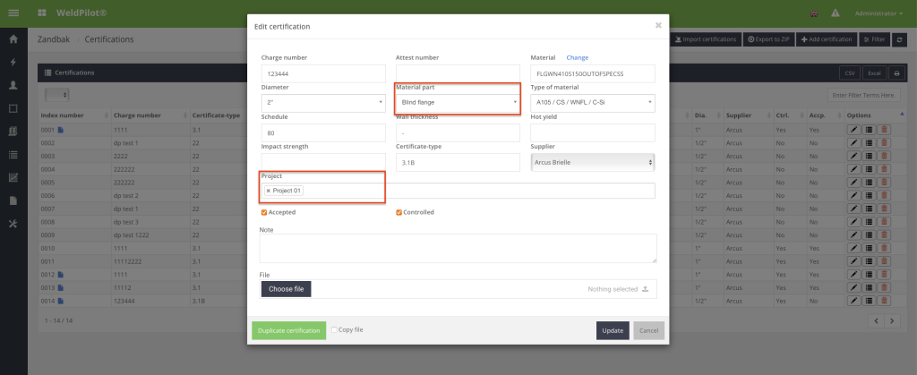Expand the Diameter dropdown

[x=322, y=103]
